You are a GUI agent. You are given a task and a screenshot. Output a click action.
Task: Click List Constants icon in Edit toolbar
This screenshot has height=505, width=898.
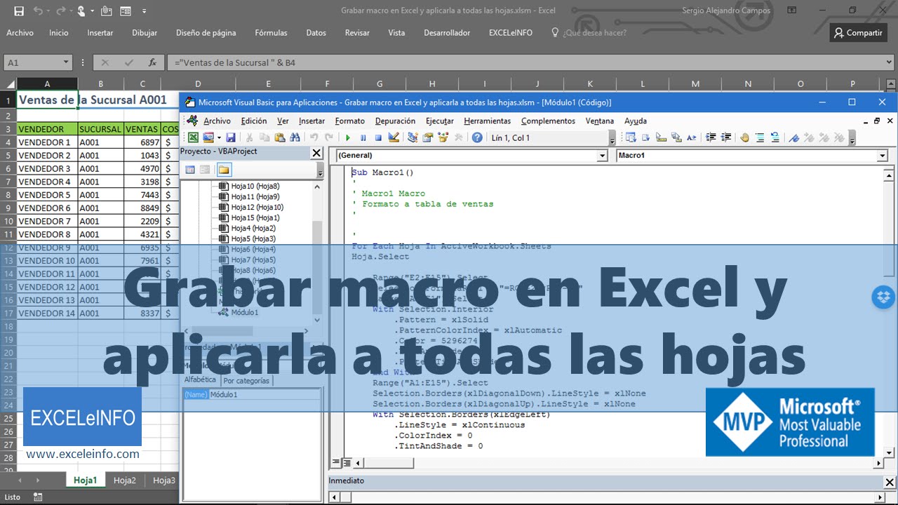point(645,137)
